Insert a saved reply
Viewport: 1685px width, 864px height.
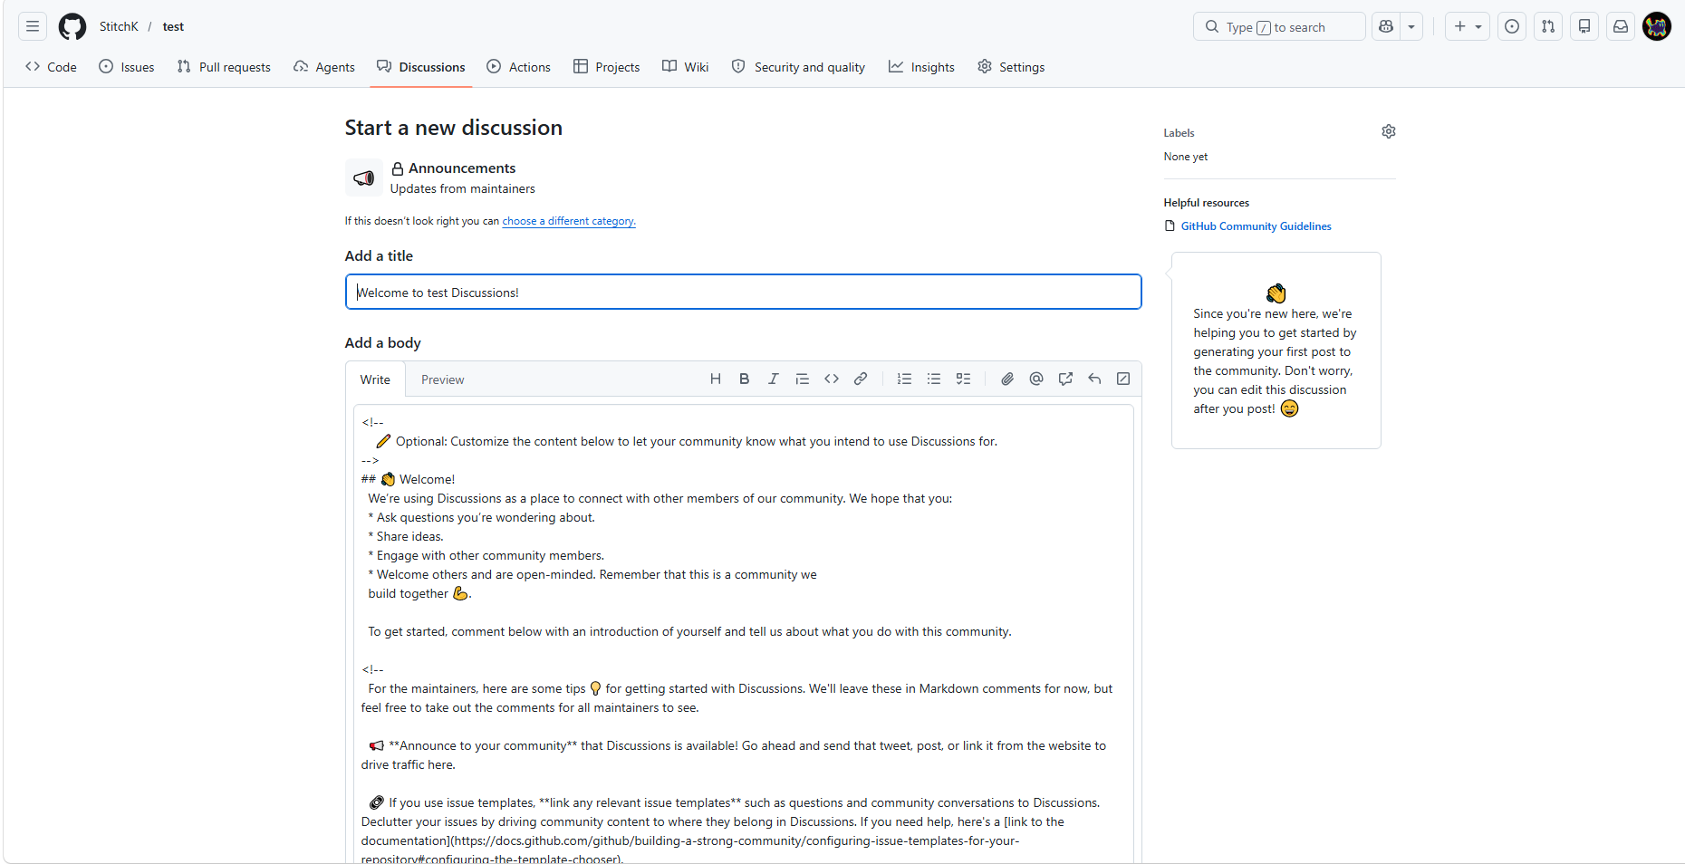1094,379
